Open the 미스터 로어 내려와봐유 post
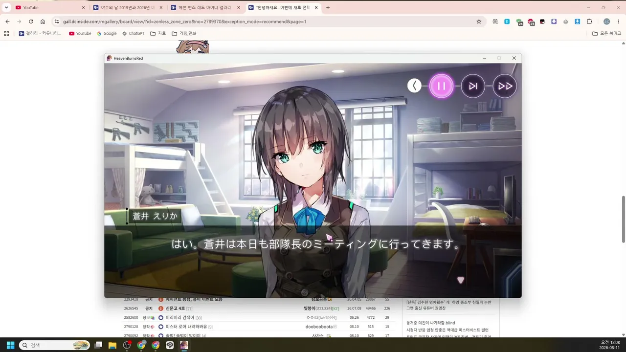 186,327
